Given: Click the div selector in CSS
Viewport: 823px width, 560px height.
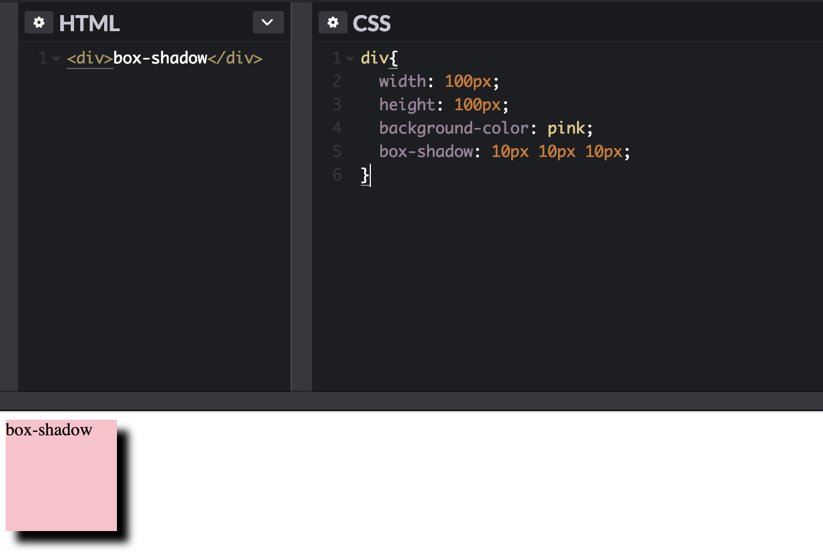Looking at the screenshot, I should 373,58.
